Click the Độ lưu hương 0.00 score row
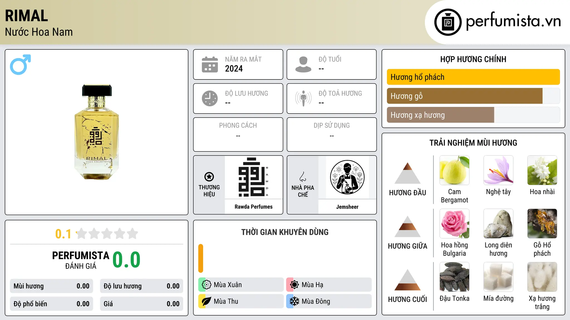Image resolution: width=570 pixels, height=320 pixels. point(141,286)
